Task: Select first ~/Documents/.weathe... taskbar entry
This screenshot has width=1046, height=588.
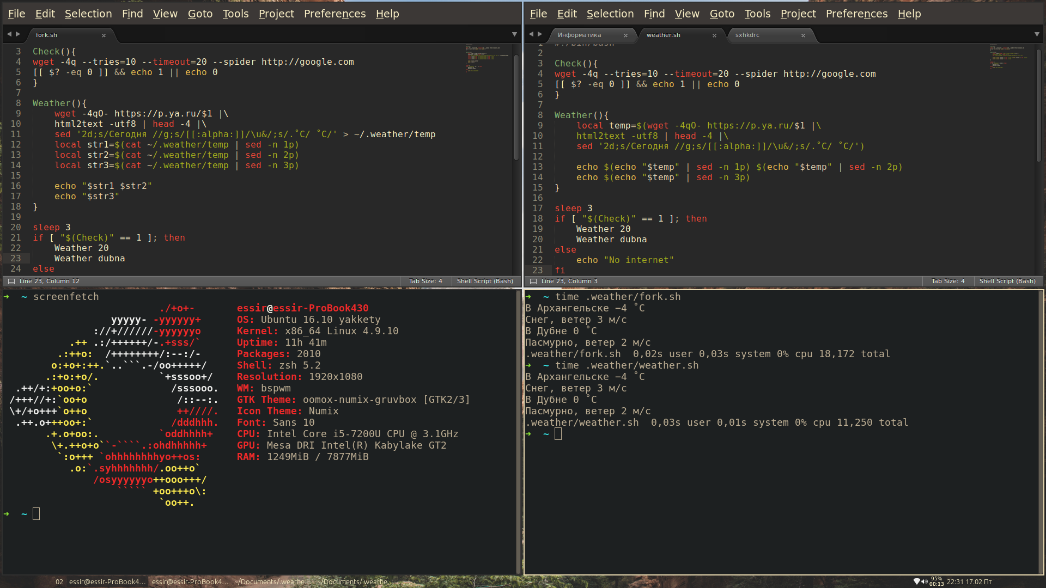Action: tap(272, 582)
